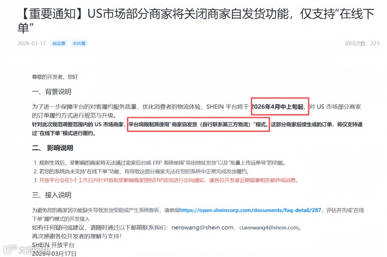The height and width of the screenshot is (257, 387).
Task: Click the closing date 2026年03月17日
Action: (x=54, y=253)
